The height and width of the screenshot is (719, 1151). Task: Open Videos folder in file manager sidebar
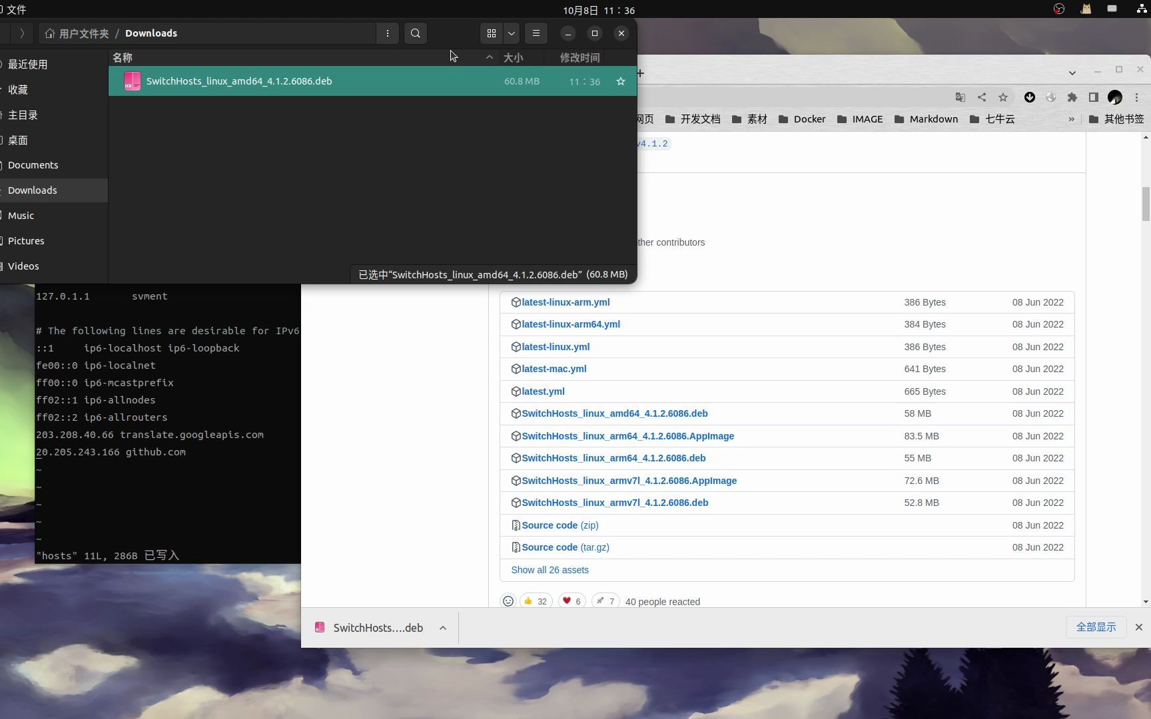(54, 266)
